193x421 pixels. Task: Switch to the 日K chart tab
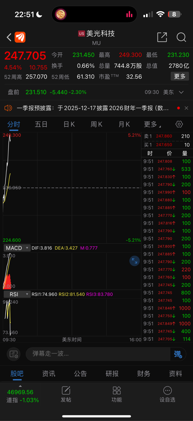69,124
